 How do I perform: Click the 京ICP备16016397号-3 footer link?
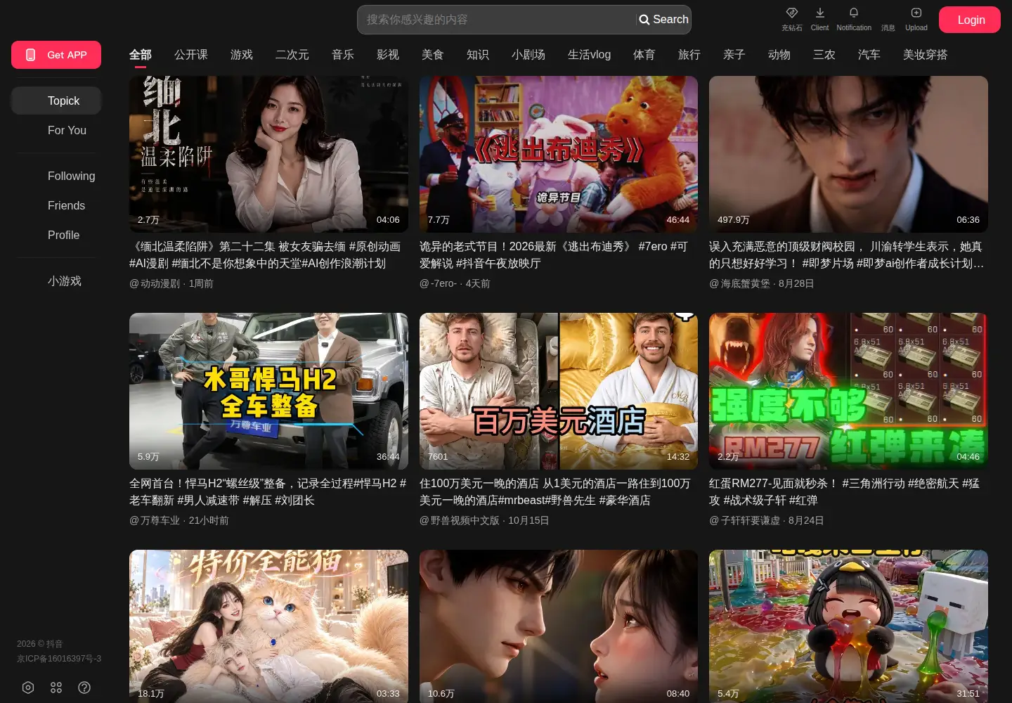[x=59, y=659]
